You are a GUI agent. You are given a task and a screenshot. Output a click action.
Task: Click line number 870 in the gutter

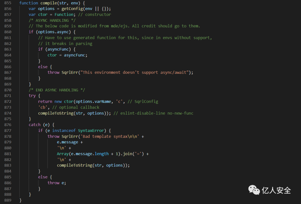point(8,90)
